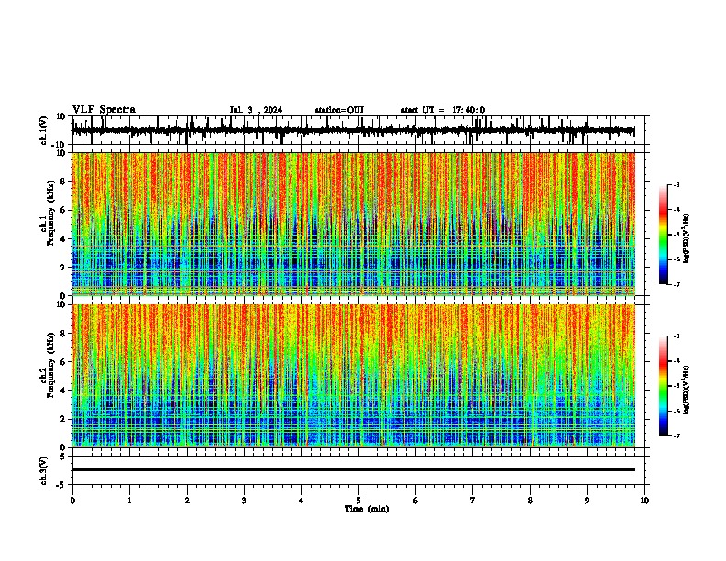Click the "3" tick on the time axis
This screenshot has width=726, height=561.
244,500
